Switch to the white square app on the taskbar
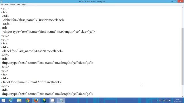Image resolution: width=184 pixels, height=103 pixels. click(x=53, y=100)
